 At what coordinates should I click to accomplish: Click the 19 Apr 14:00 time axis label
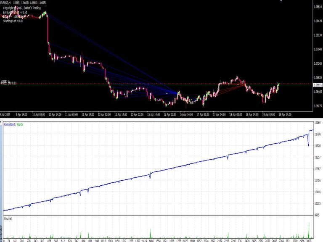pos(285,115)
